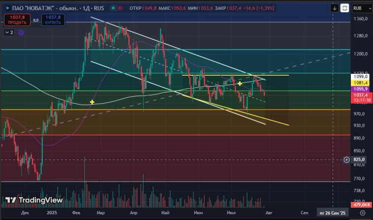This screenshot has height=220, width=373.
Task: Click the МИН 1033,6 low value
Action: pyautogui.click(x=200, y=8)
